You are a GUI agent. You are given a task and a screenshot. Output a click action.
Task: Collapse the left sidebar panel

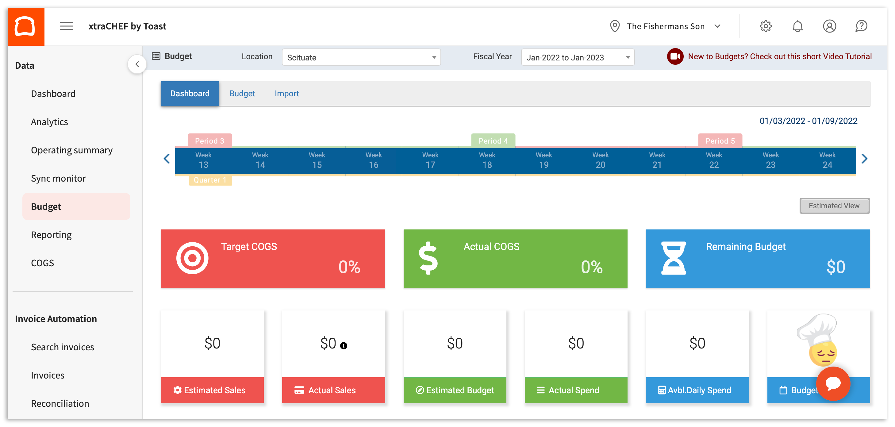click(x=137, y=64)
